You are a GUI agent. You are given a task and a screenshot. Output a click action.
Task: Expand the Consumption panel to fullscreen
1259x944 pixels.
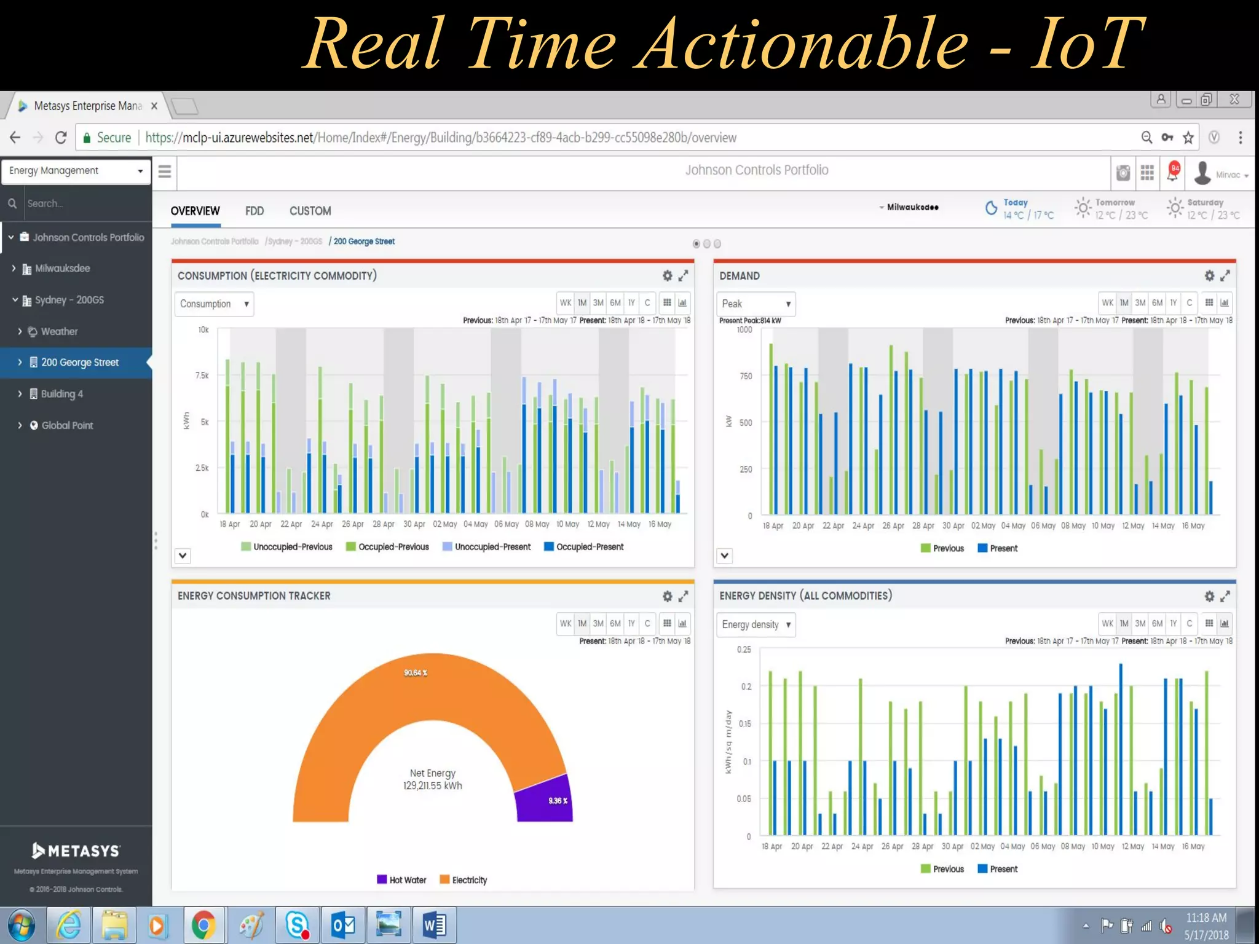tap(683, 276)
